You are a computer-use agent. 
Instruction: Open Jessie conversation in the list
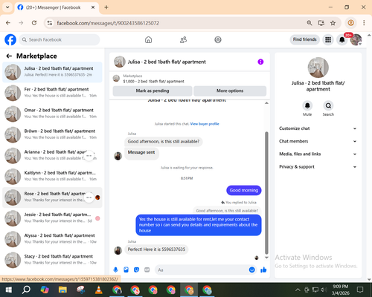[52, 218]
